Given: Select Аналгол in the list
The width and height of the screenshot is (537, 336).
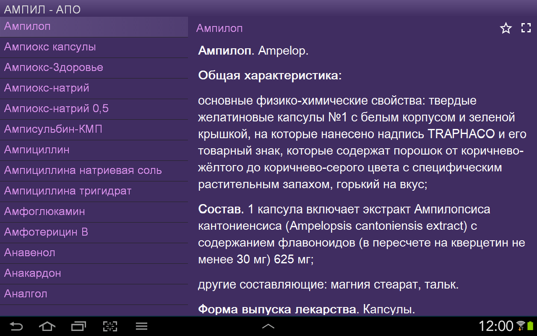Looking at the screenshot, I should [x=94, y=294].
